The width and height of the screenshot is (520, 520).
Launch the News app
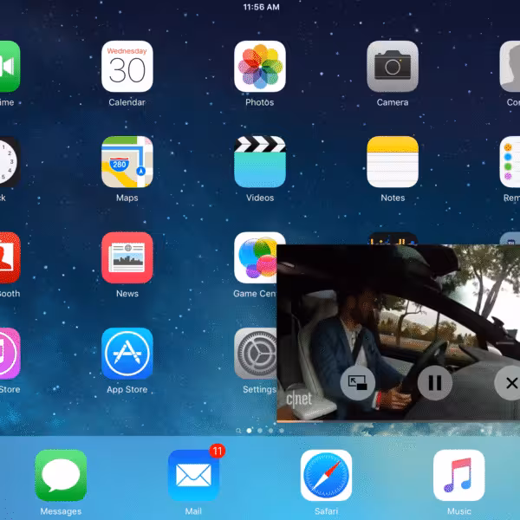coord(127,257)
